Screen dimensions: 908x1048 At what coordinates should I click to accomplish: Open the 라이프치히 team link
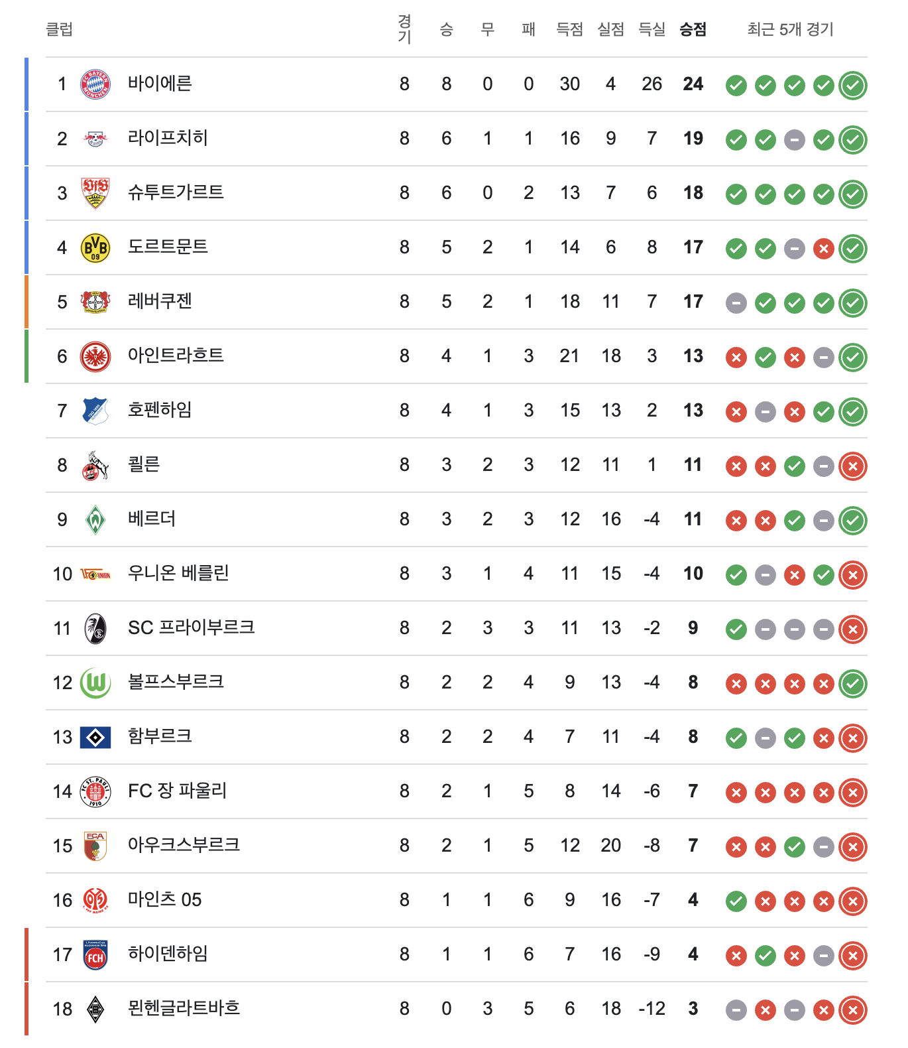pyautogui.click(x=168, y=138)
